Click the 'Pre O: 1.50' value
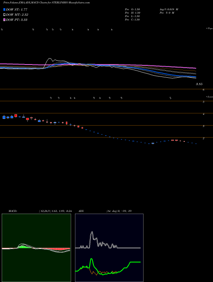Viewport: 213px width, 282px height. [132, 9]
